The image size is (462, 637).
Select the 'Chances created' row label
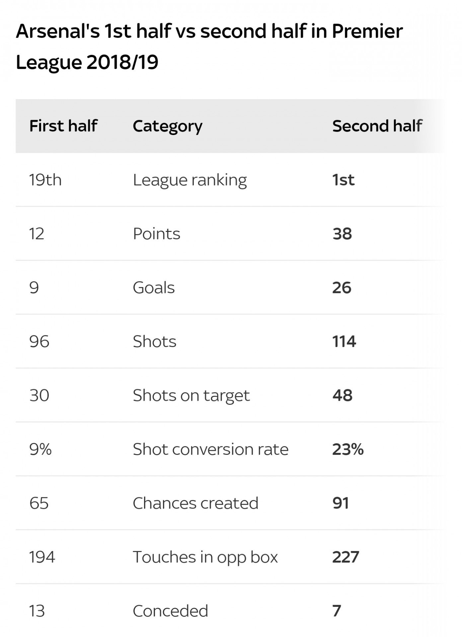[195, 503]
